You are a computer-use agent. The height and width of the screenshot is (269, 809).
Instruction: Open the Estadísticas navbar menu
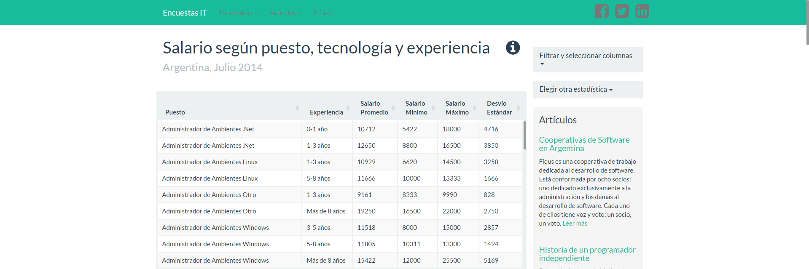point(239,13)
